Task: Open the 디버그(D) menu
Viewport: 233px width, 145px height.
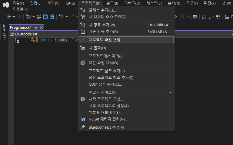Action: pyautogui.click(x=132, y=3)
